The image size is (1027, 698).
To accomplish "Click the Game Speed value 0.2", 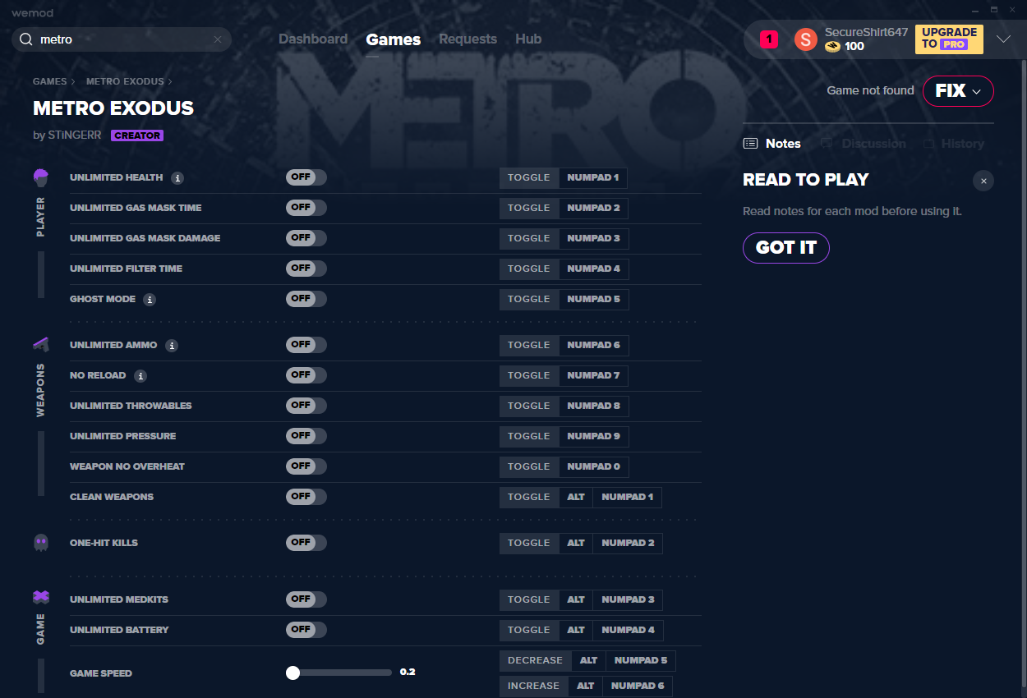I will tap(408, 673).
